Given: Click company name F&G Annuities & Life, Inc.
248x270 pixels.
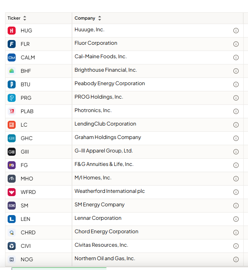Looking at the screenshot, I should coord(104,164).
